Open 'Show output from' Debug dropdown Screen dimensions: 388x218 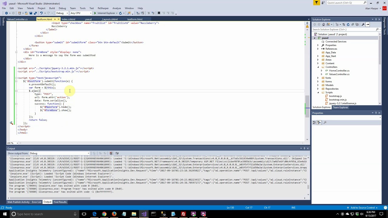tap(60, 153)
